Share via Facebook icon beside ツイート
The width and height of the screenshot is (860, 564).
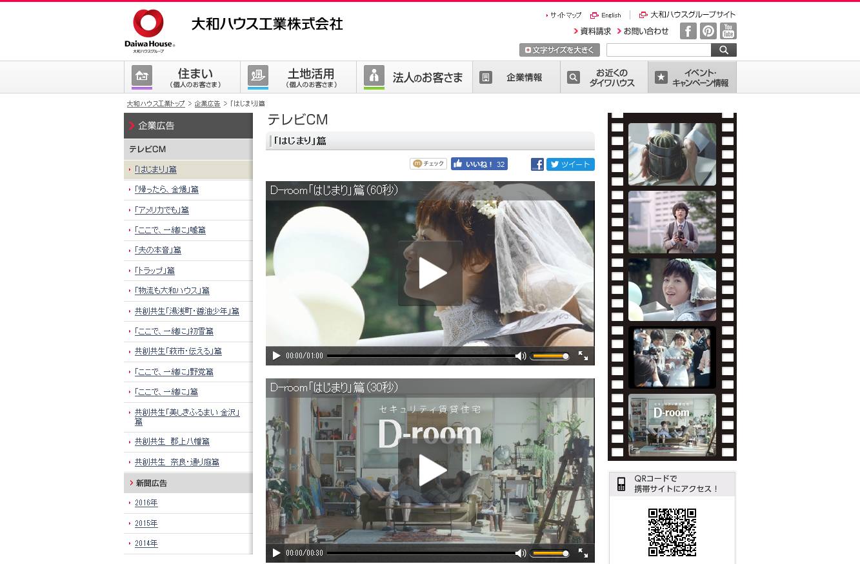coord(537,164)
